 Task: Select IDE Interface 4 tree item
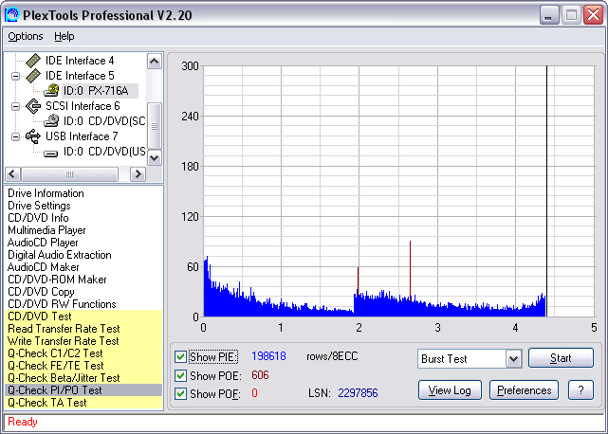80,61
